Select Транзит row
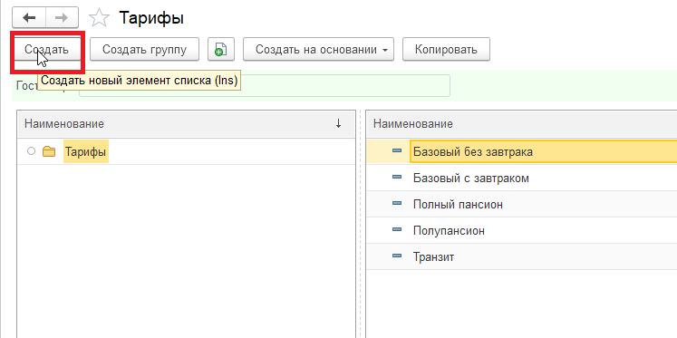The image size is (677, 338). 521,256
